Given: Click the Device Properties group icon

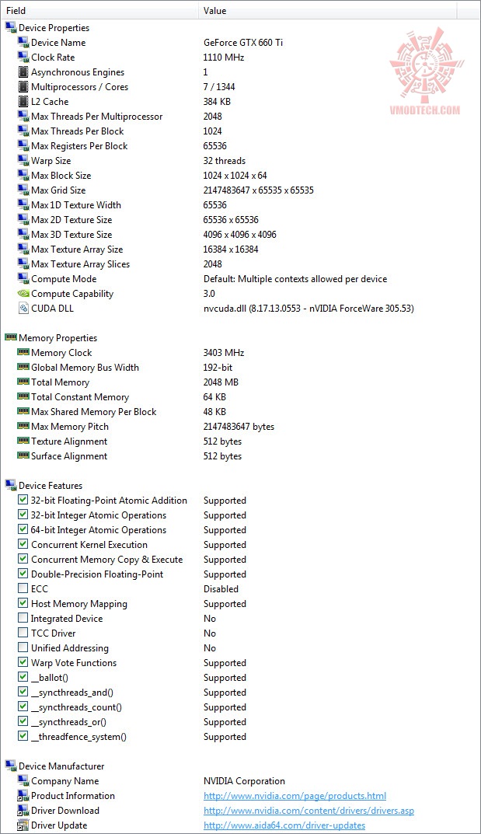Looking at the screenshot, I should [x=11, y=28].
